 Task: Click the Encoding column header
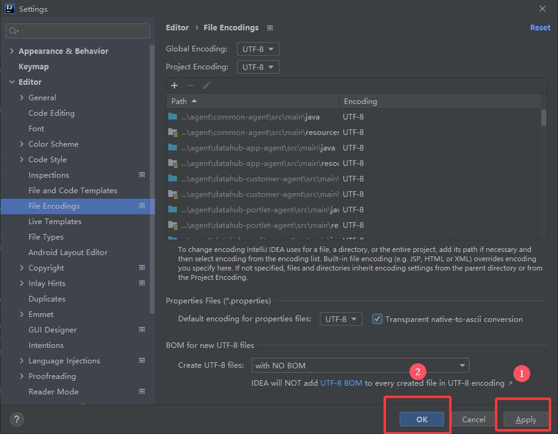[x=440, y=101]
